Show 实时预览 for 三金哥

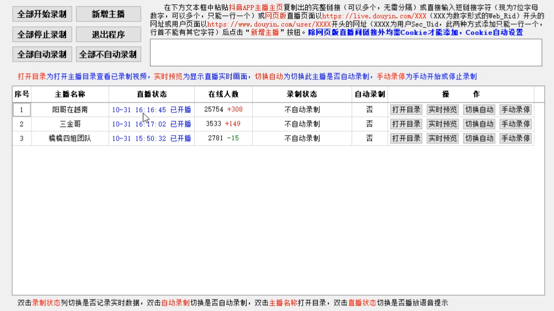(443, 124)
